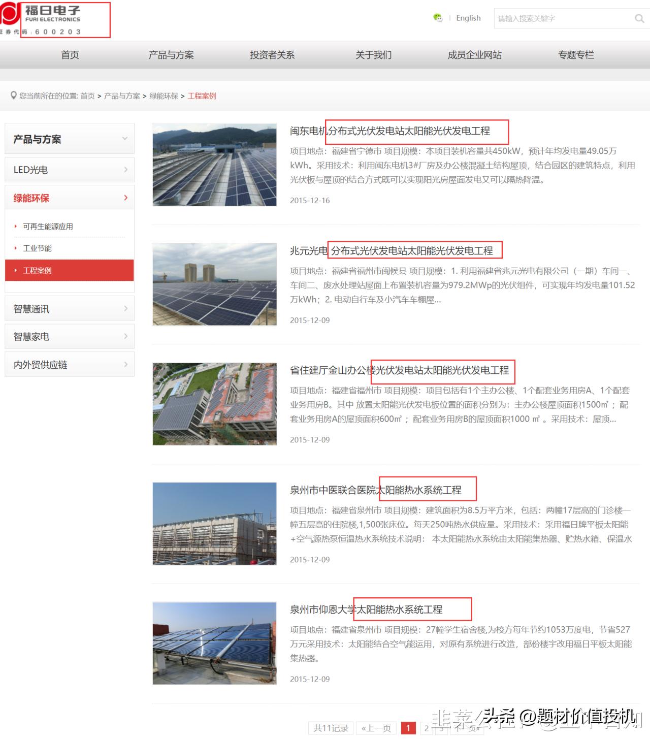650x739 pixels.
Task: Open the 投资者关系 menu item
Action: coord(273,55)
